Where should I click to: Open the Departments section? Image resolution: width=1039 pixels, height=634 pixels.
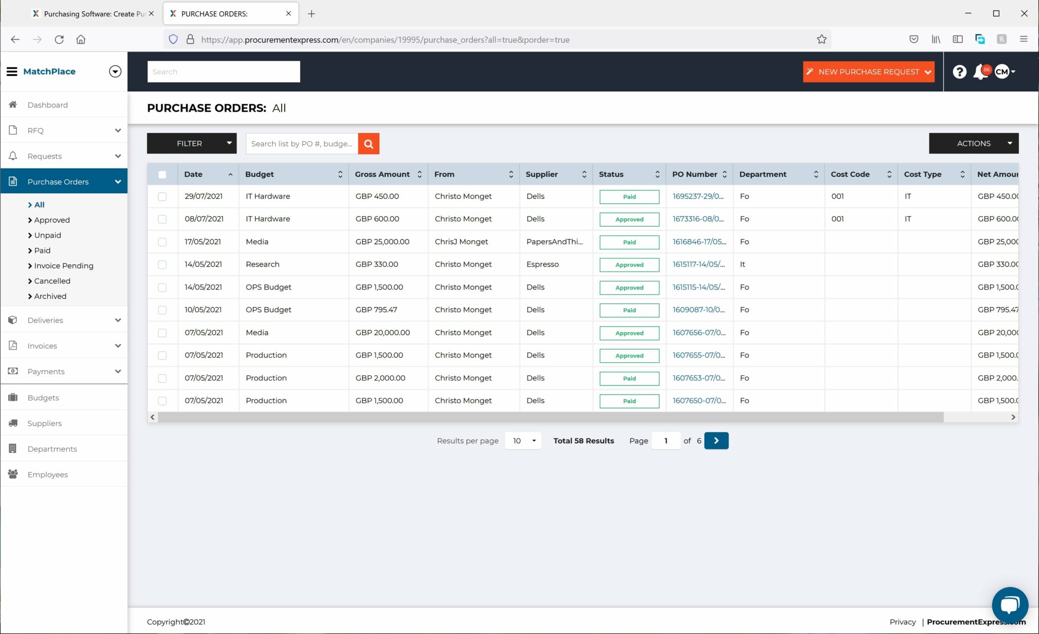[52, 448]
